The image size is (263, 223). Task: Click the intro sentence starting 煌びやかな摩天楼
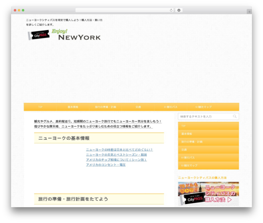tap(94, 127)
